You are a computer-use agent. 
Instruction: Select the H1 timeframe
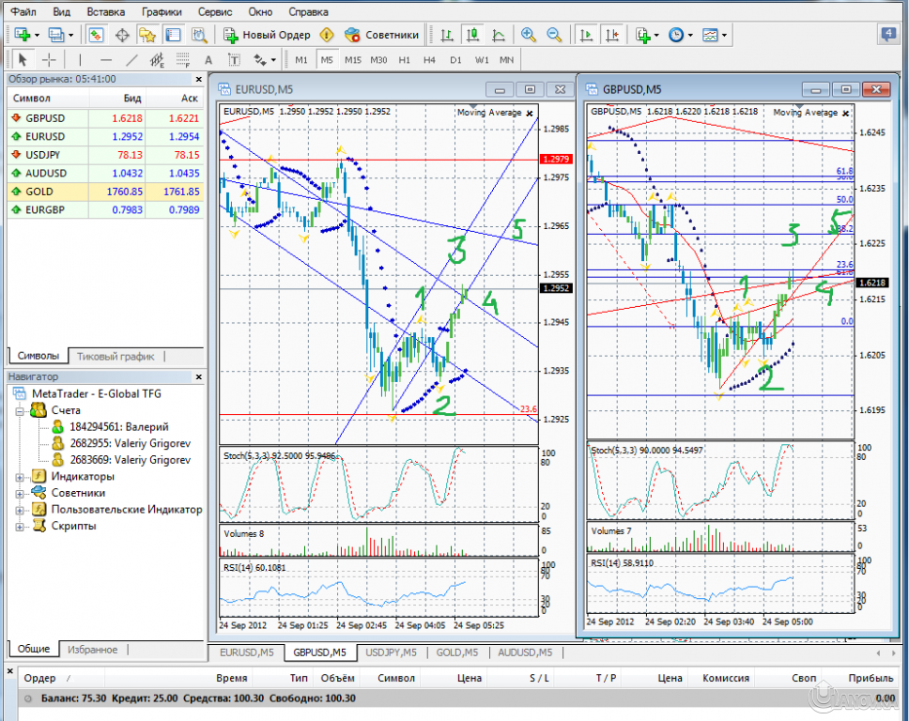click(404, 60)
